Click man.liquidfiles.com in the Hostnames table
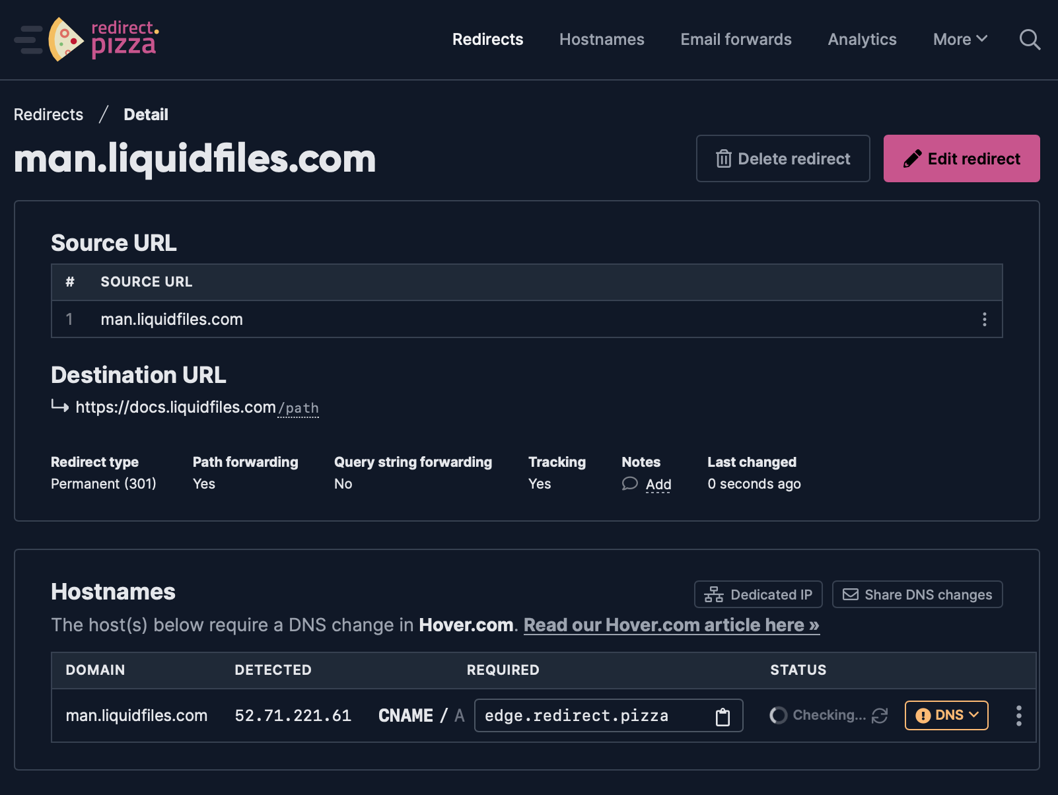 point(137,716)
